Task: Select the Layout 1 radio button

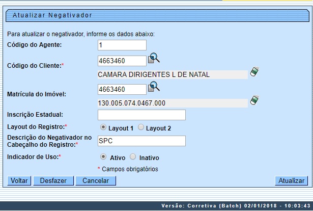Action: click(x=103, y=127)
